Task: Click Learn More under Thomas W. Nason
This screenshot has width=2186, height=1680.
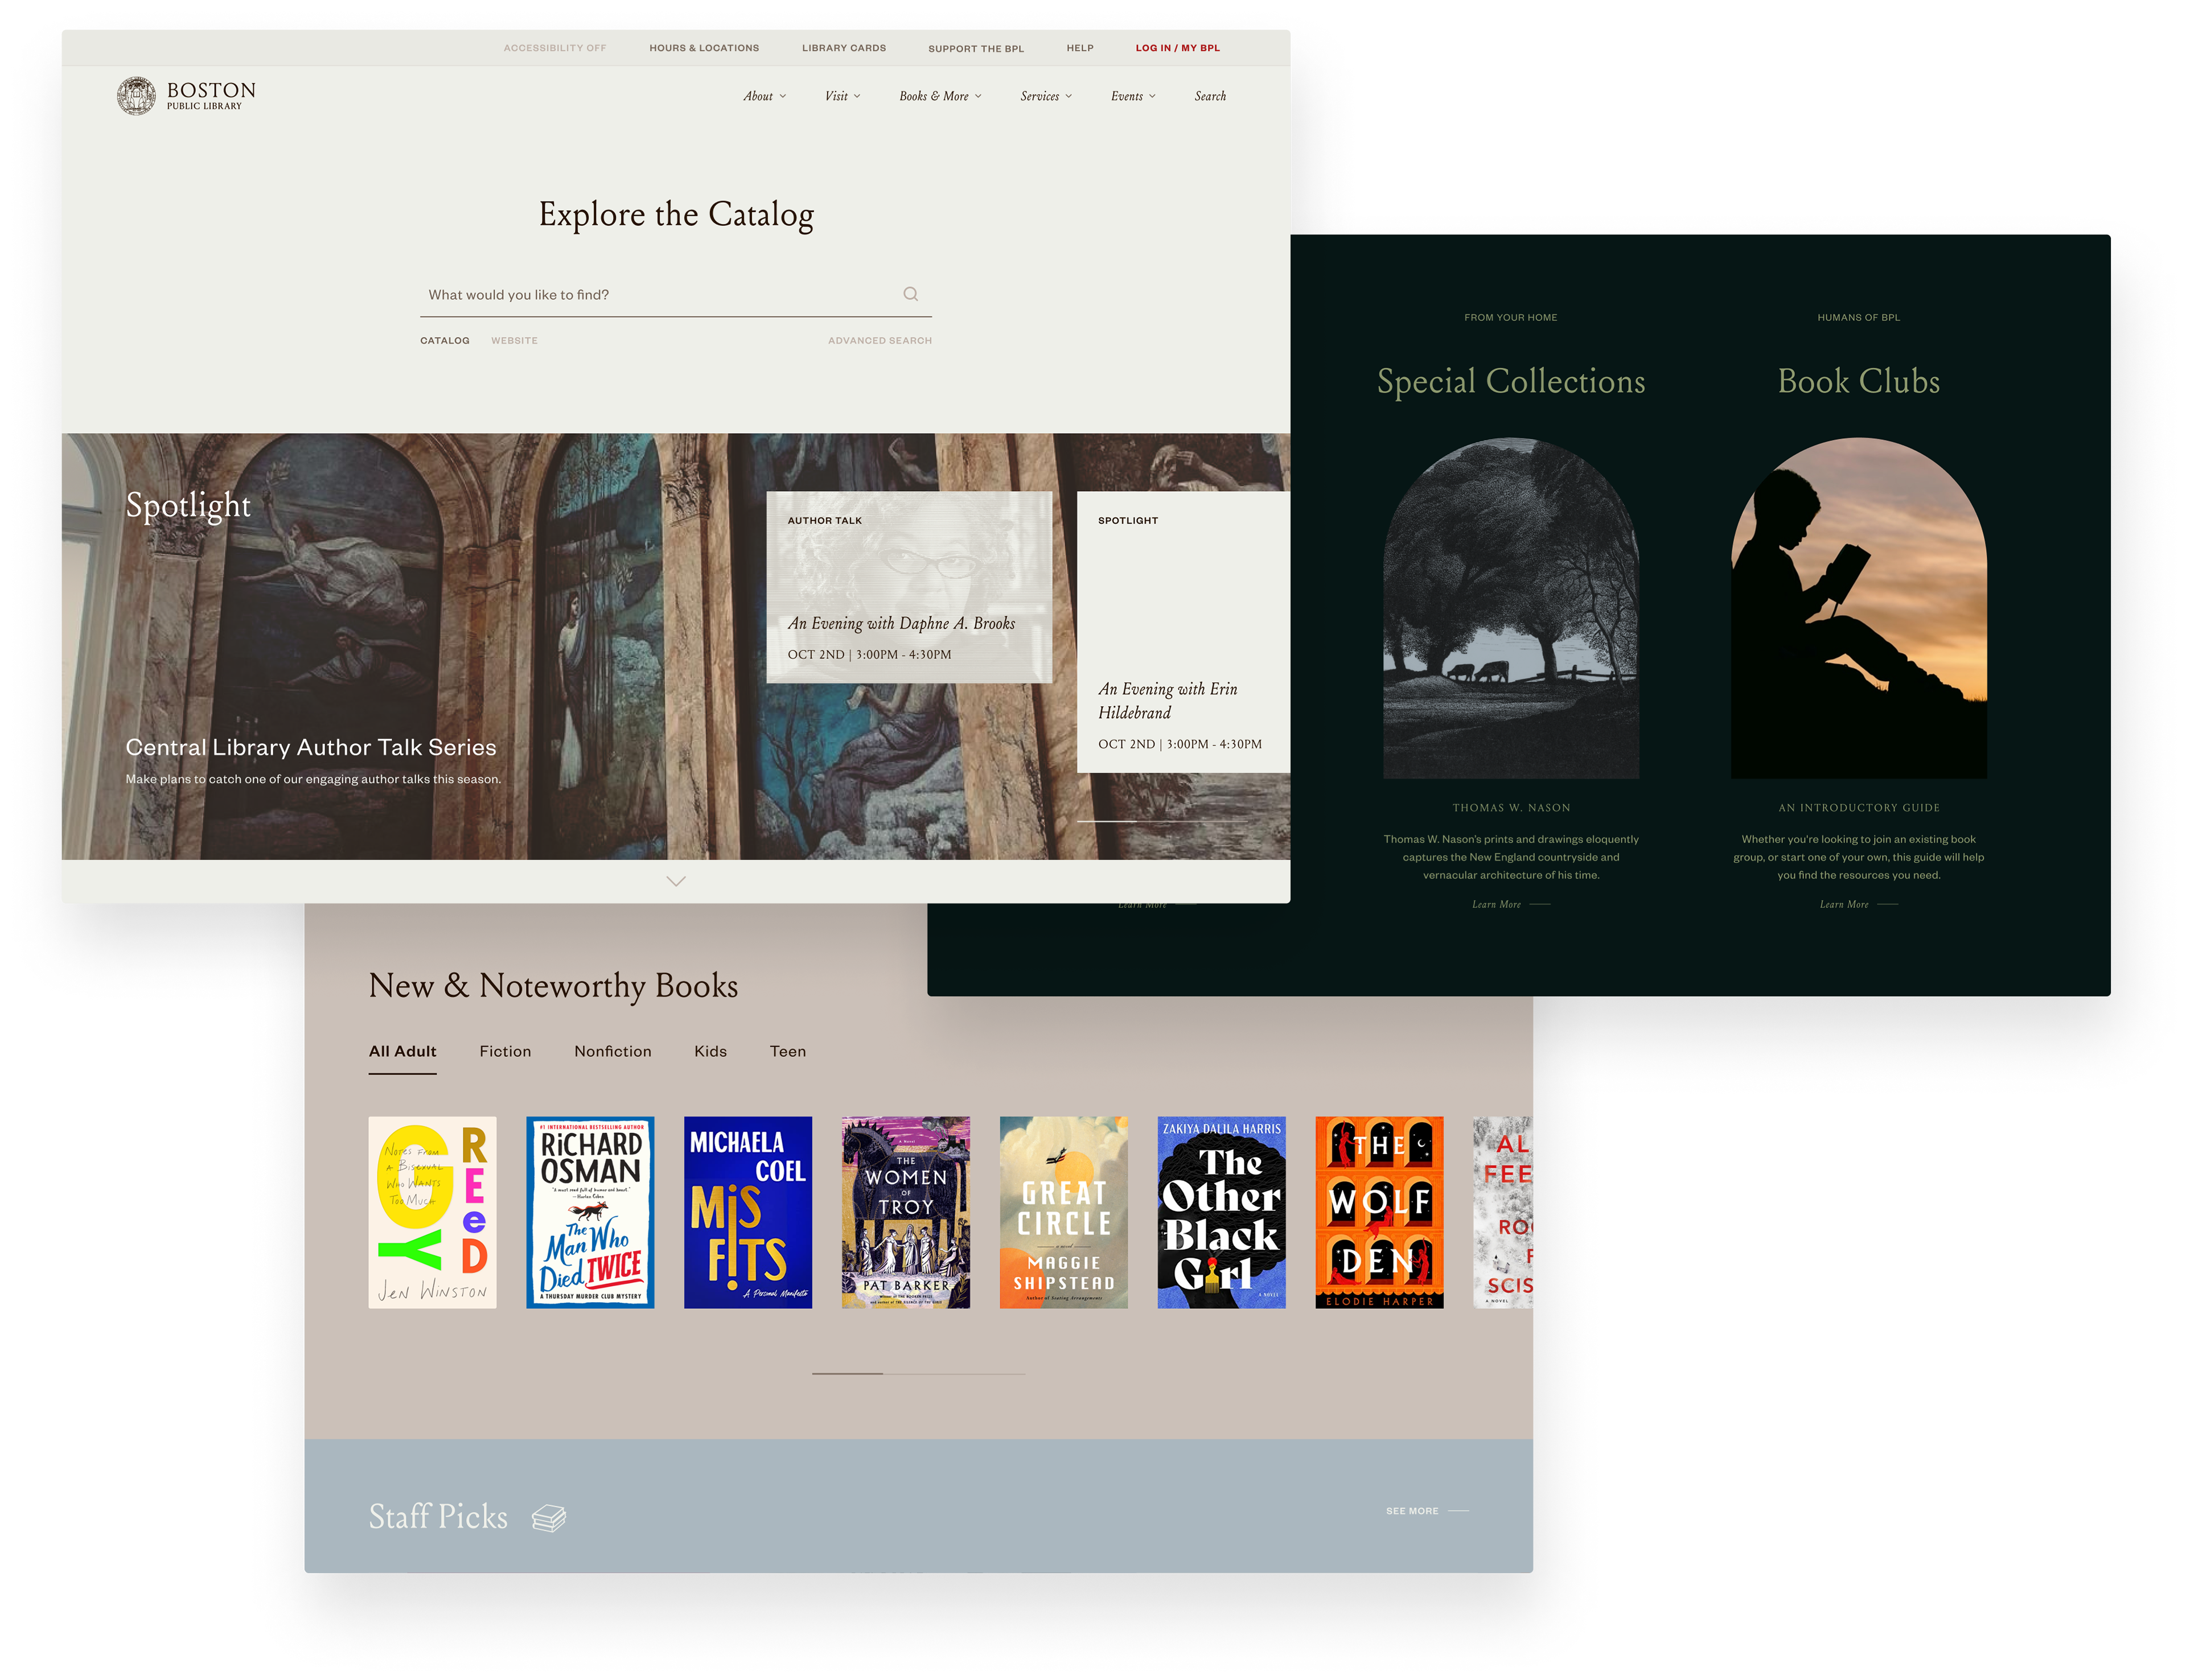Action: pos(1510,904)
